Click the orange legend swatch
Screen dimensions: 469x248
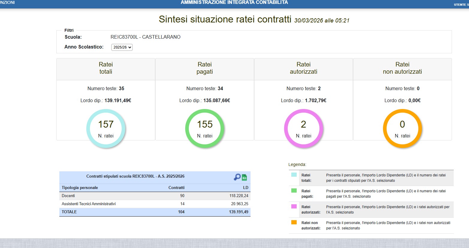pyautogui.click(x=294, y=222)
